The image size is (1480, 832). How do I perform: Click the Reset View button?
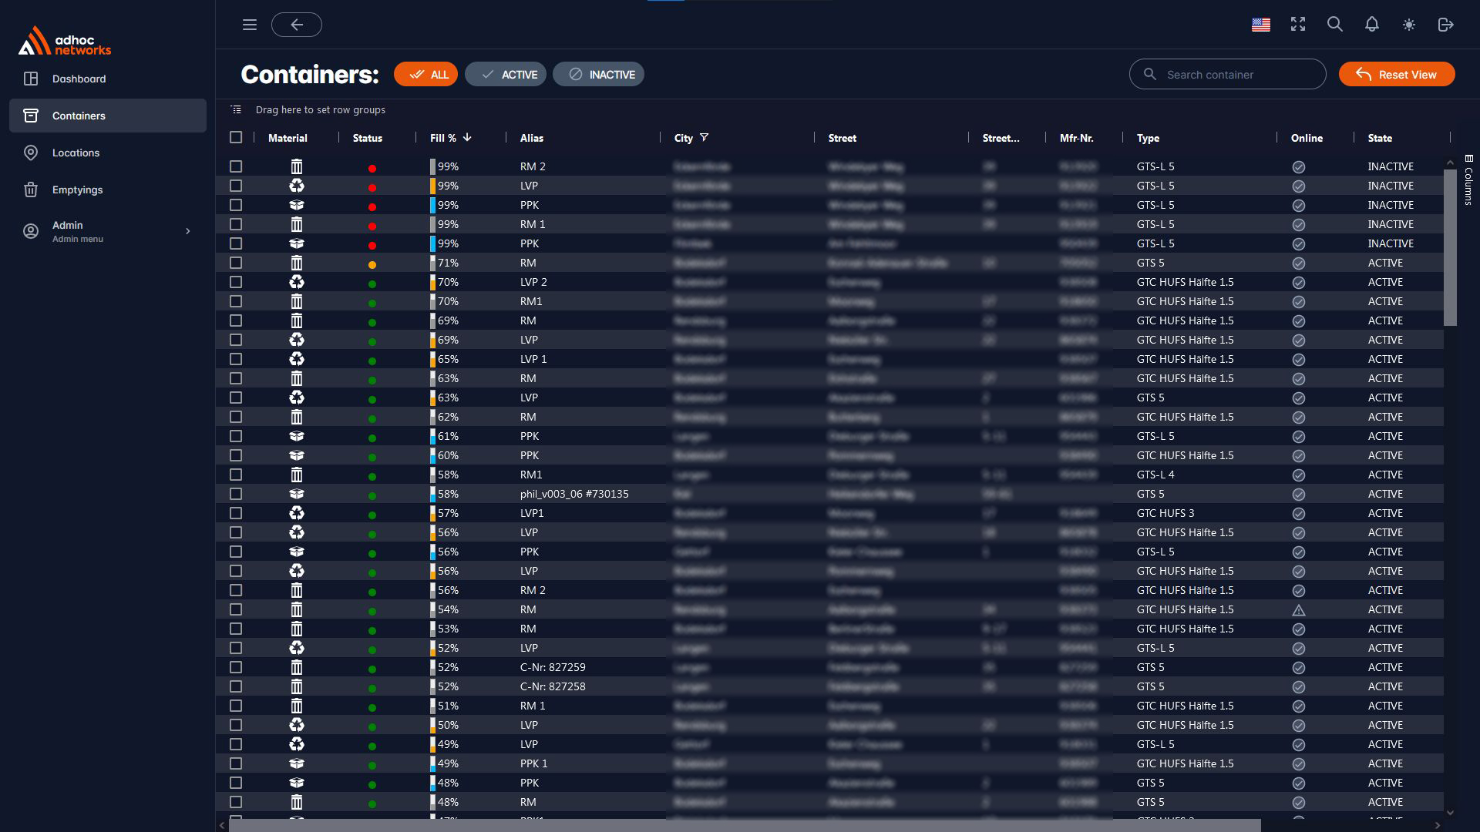coord(1397,74)
